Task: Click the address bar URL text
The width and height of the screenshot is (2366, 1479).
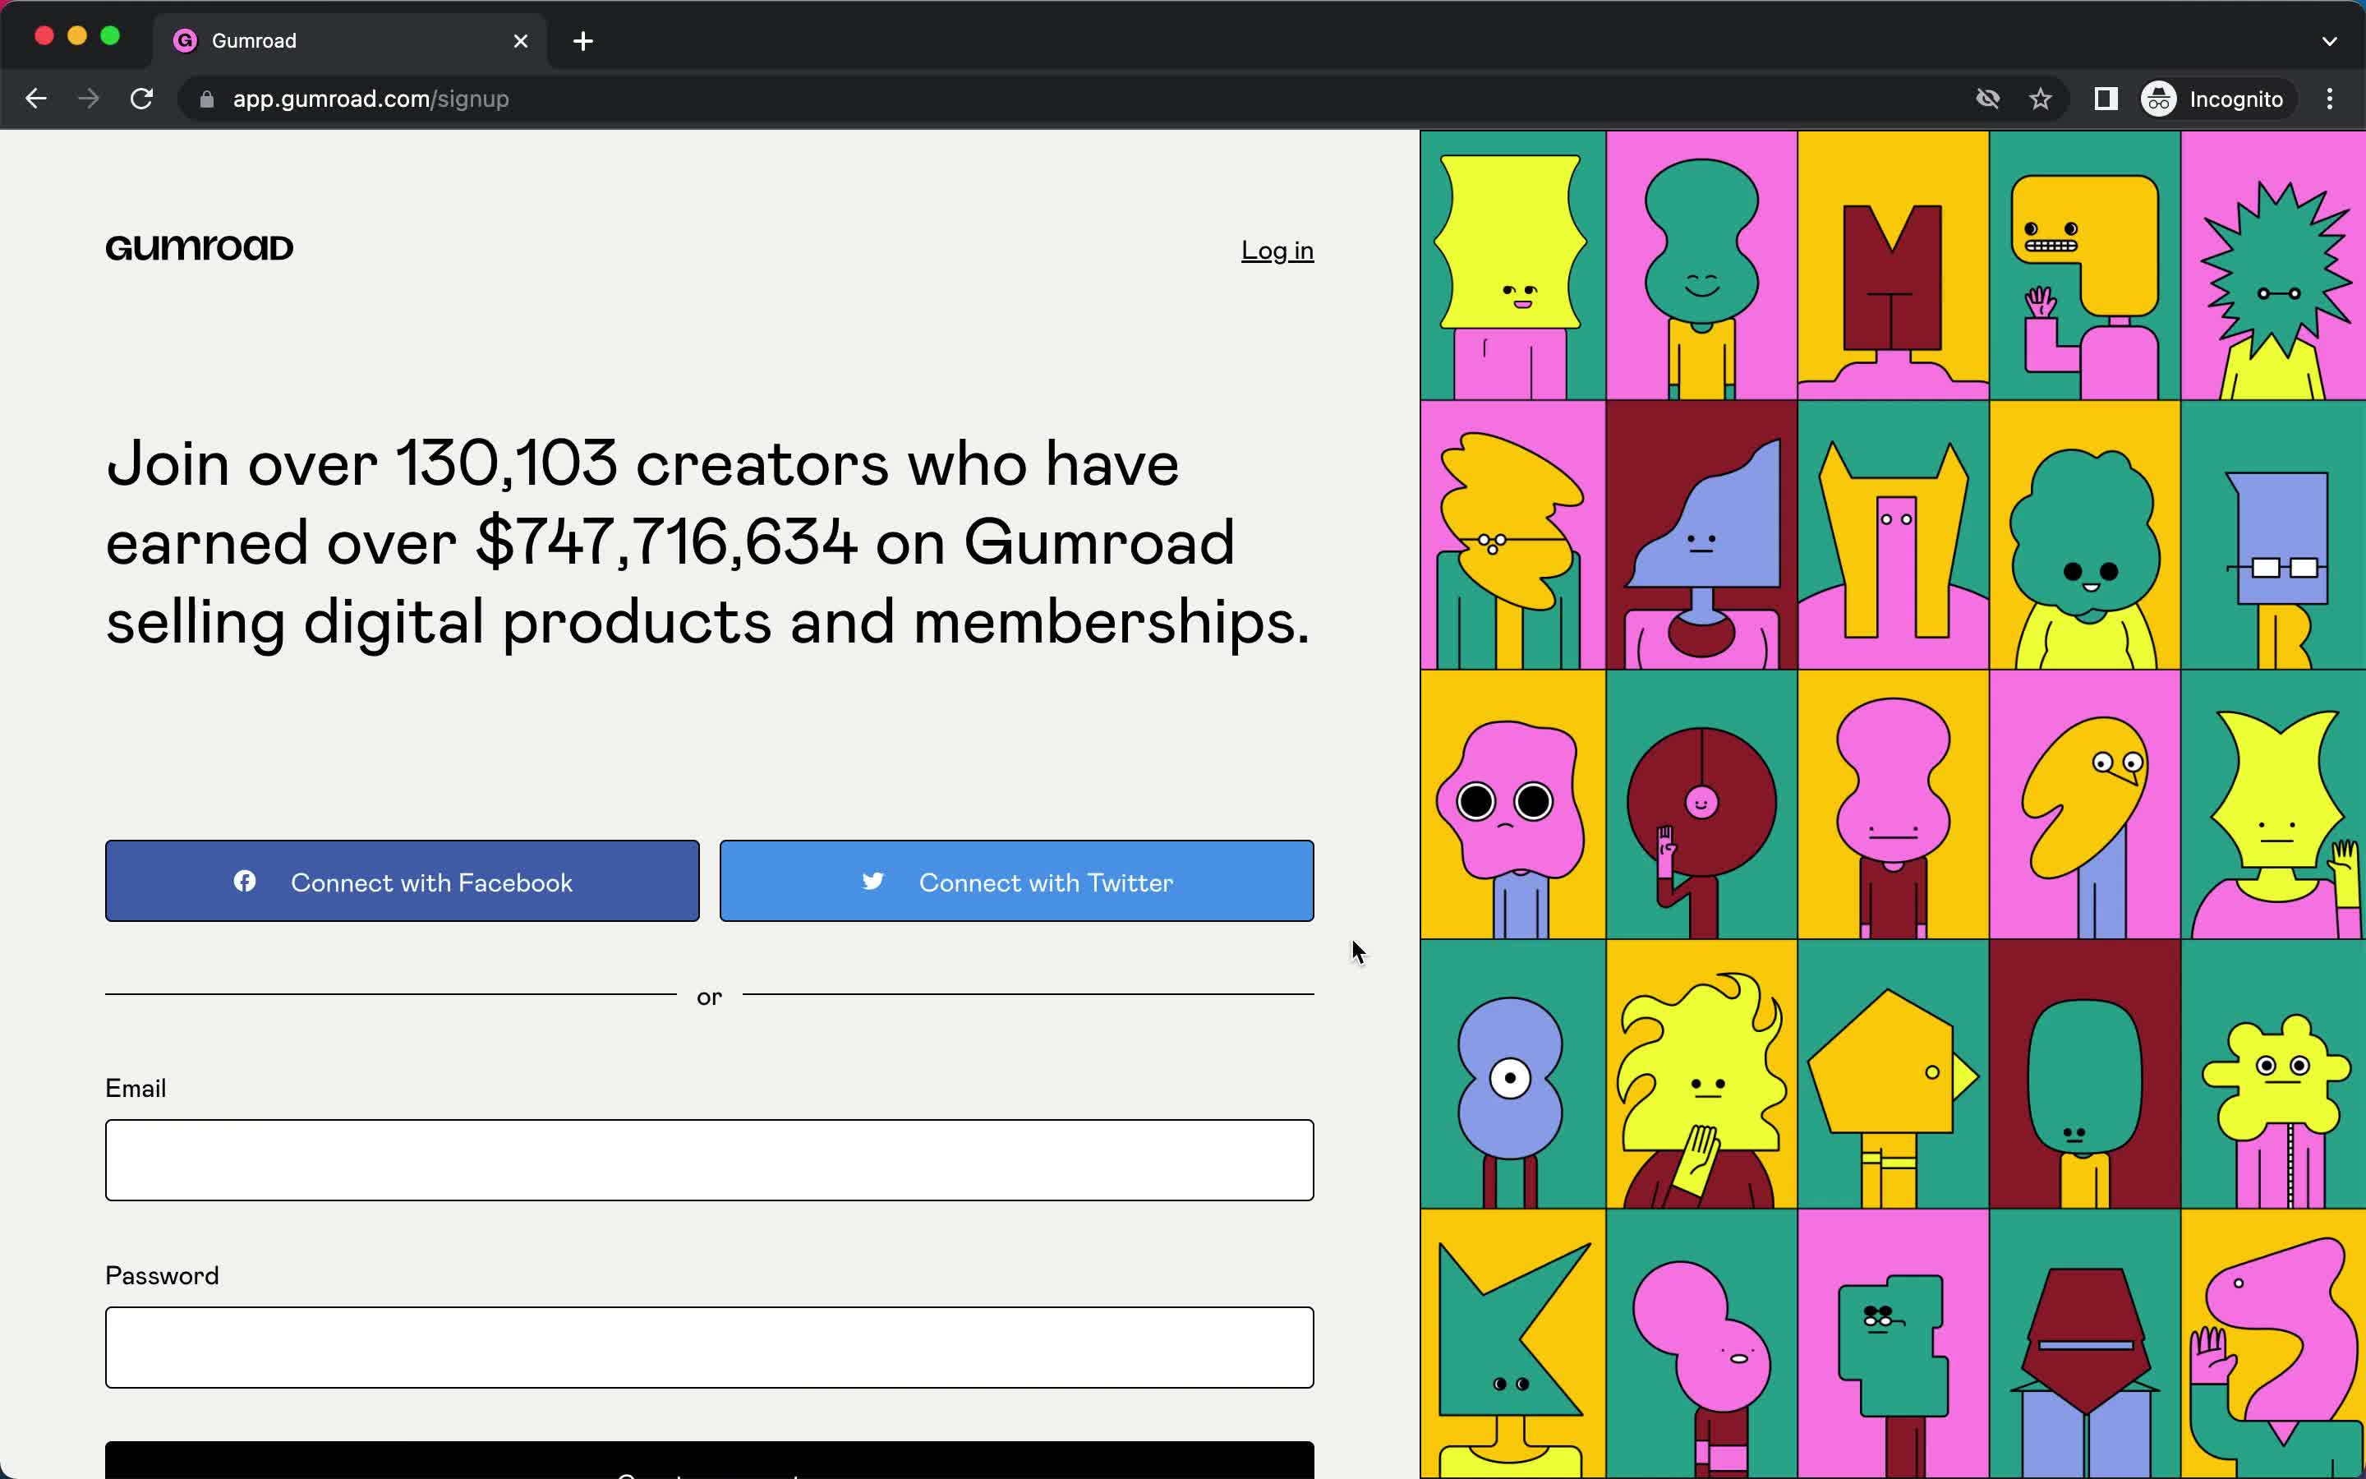Action: pos(371,99)
